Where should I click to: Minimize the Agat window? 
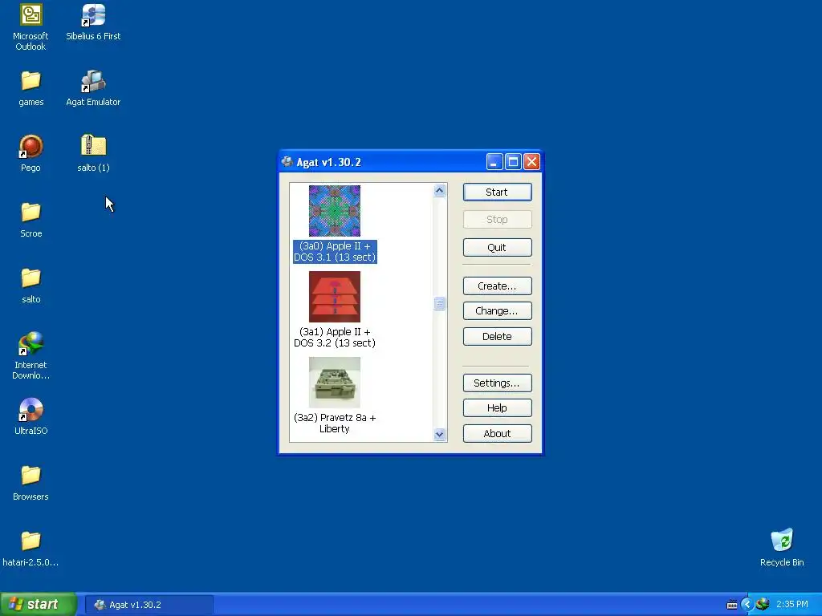(494, 162)
